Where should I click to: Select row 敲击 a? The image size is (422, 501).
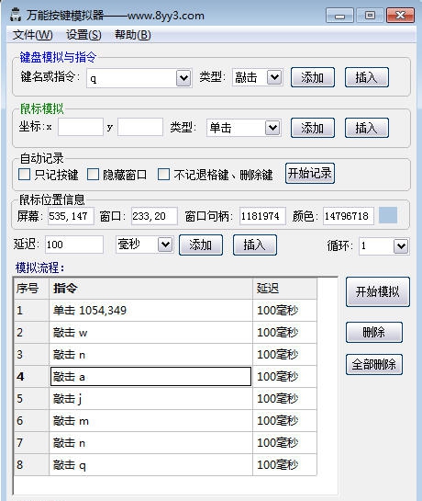coord(151,377)
